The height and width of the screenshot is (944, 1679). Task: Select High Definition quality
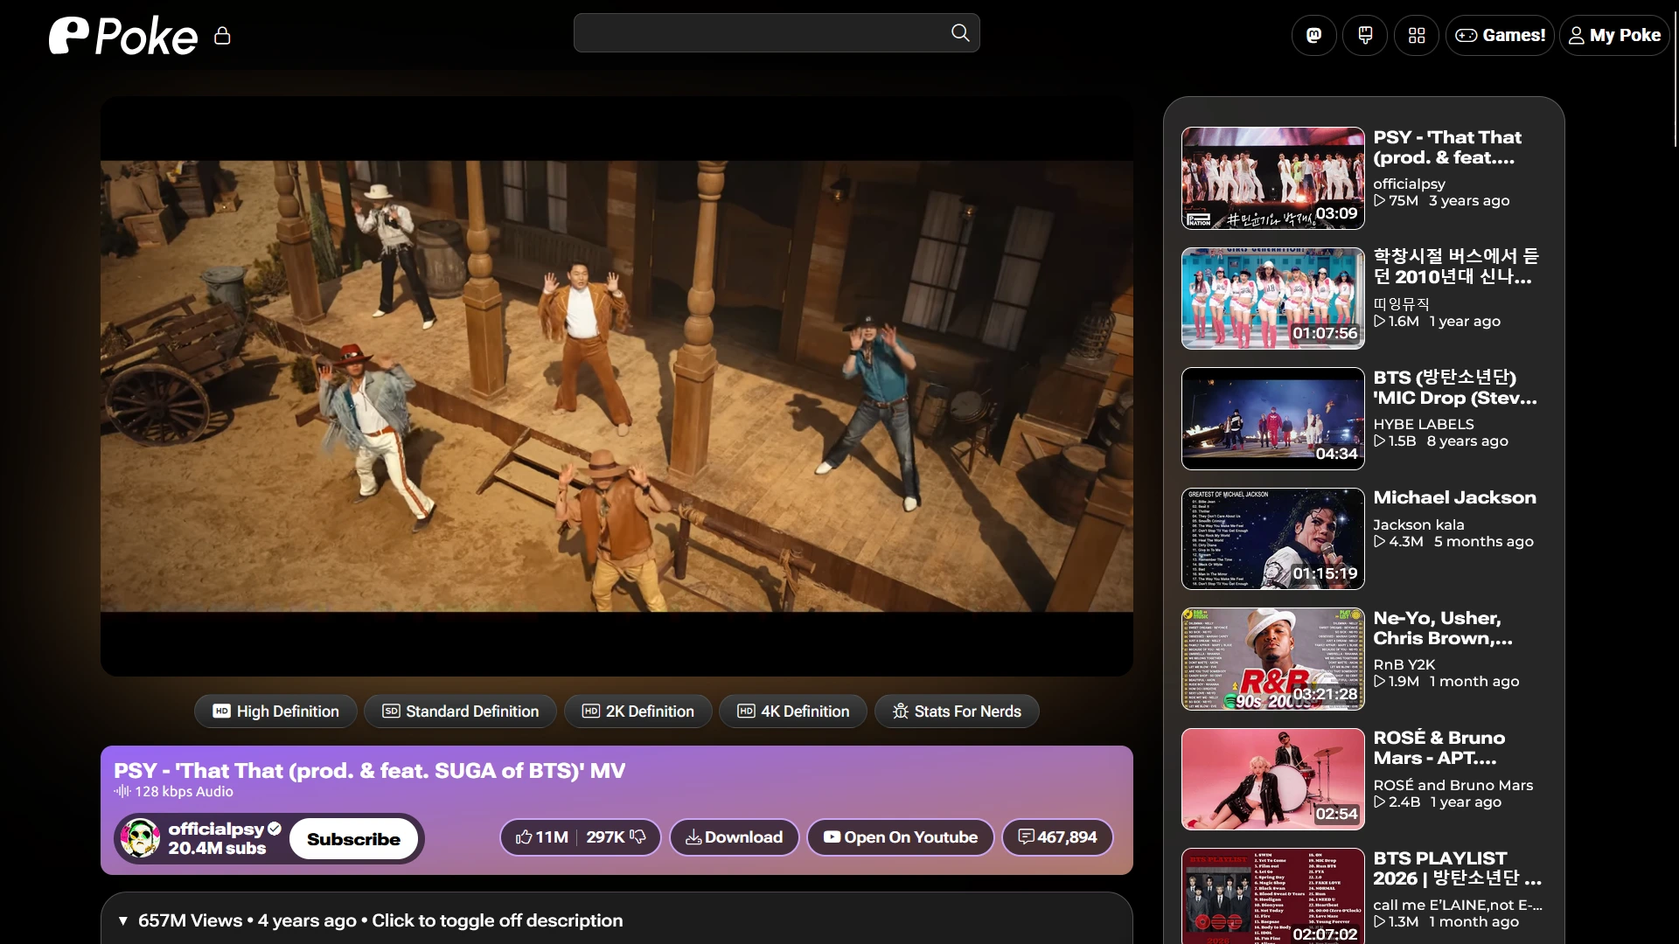[x=275, y=711]
